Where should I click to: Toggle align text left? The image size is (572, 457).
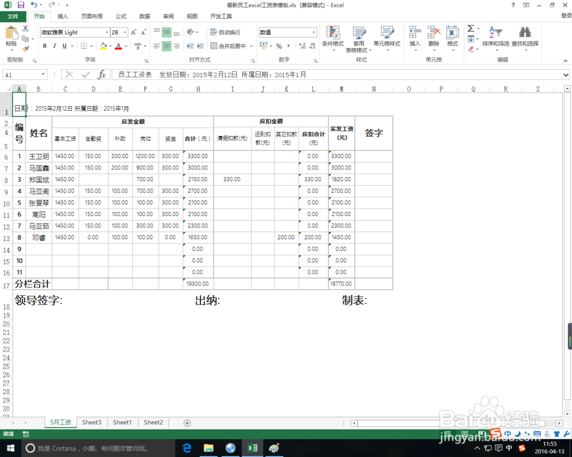(x=157, y=46)
